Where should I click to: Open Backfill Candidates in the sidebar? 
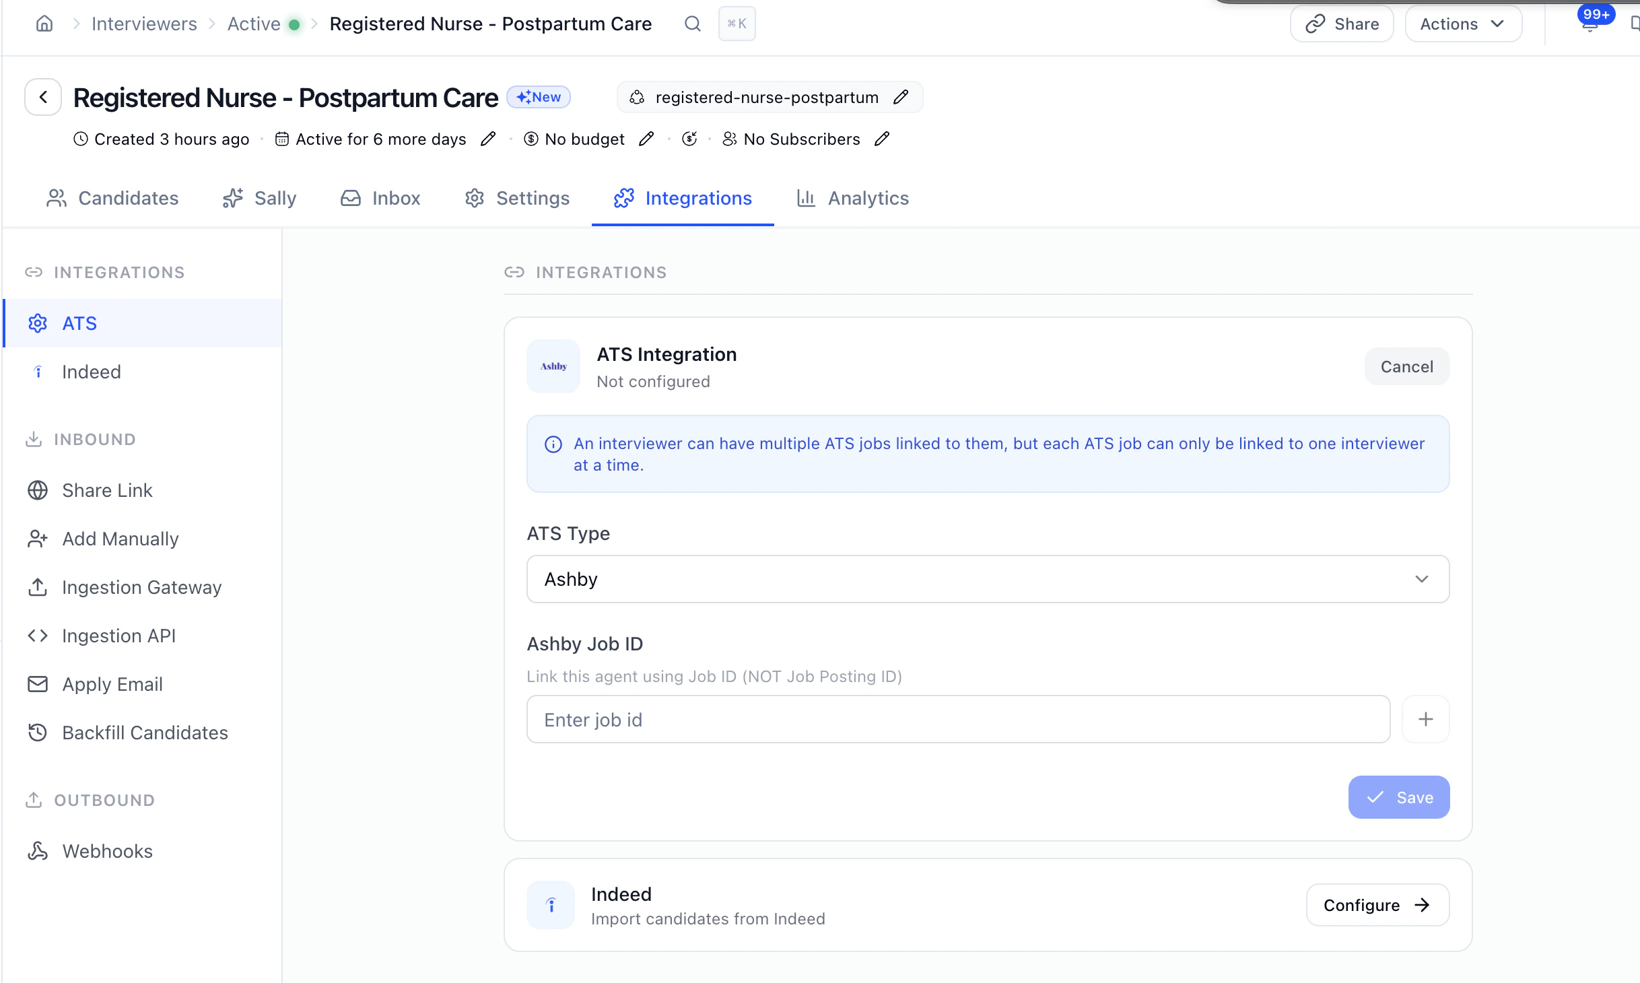142,733
